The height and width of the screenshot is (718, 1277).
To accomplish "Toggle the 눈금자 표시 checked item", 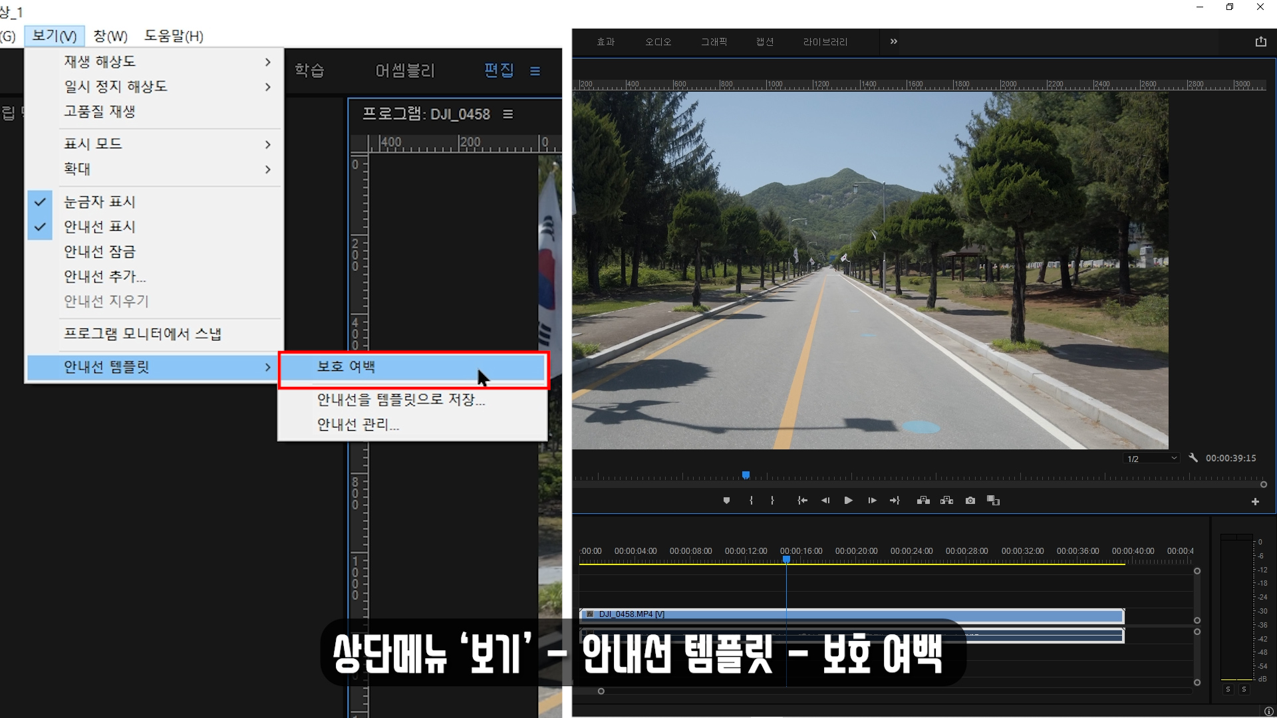I will [100, 201].
